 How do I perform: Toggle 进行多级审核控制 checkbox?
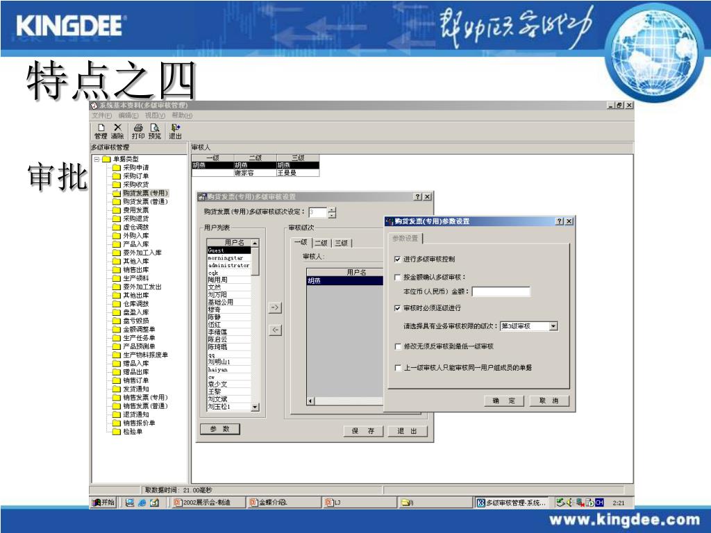(398, 260)
